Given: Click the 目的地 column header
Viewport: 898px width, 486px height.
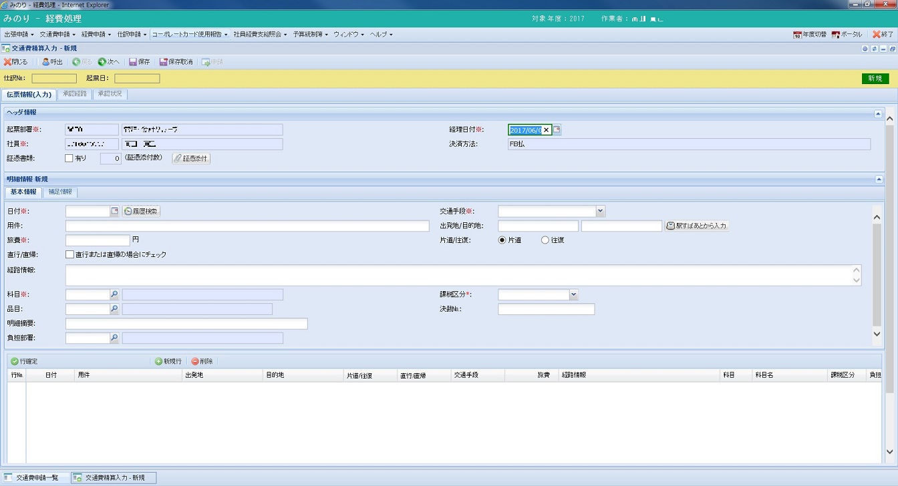Looking at the screenshot, I should [304, 375].
